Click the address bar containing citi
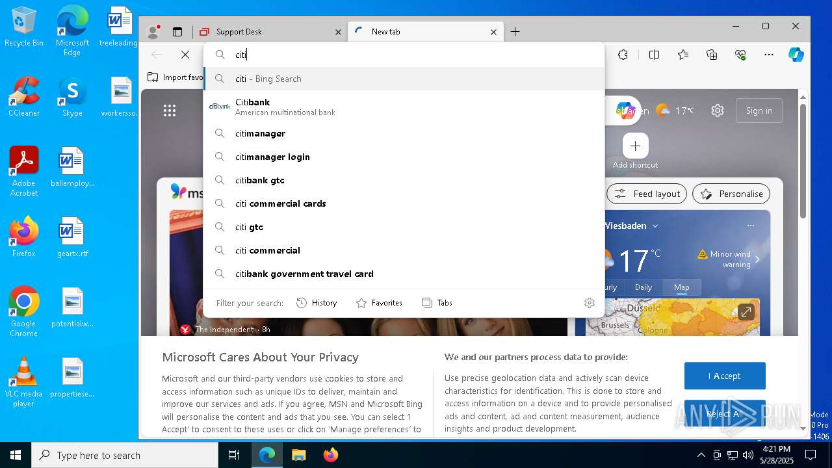 (404, 55)
